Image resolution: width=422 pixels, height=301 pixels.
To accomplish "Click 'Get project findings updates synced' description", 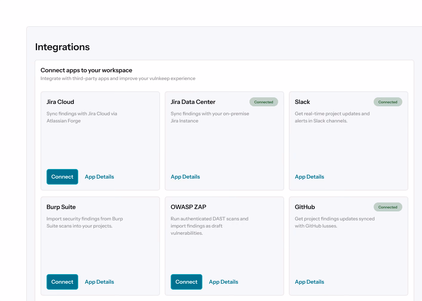I will (x=335, y=222).
